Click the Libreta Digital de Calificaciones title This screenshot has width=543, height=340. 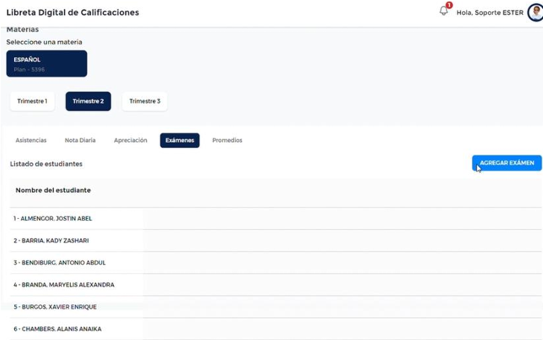[x=72, y=13]
